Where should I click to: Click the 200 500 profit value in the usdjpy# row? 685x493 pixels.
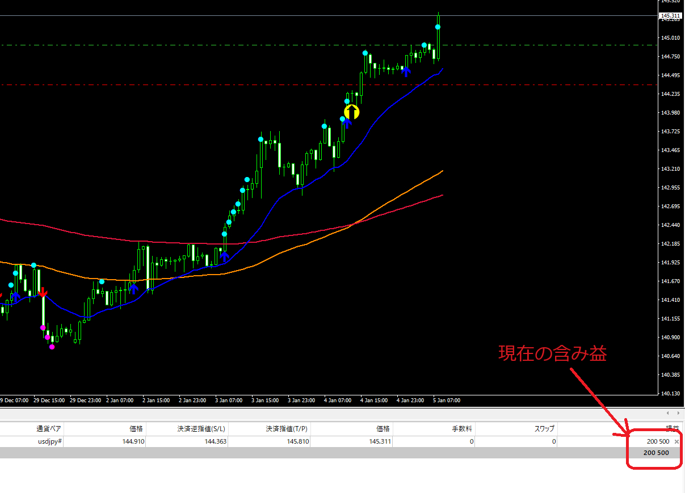pyautogui.click(x=658, y=441)
